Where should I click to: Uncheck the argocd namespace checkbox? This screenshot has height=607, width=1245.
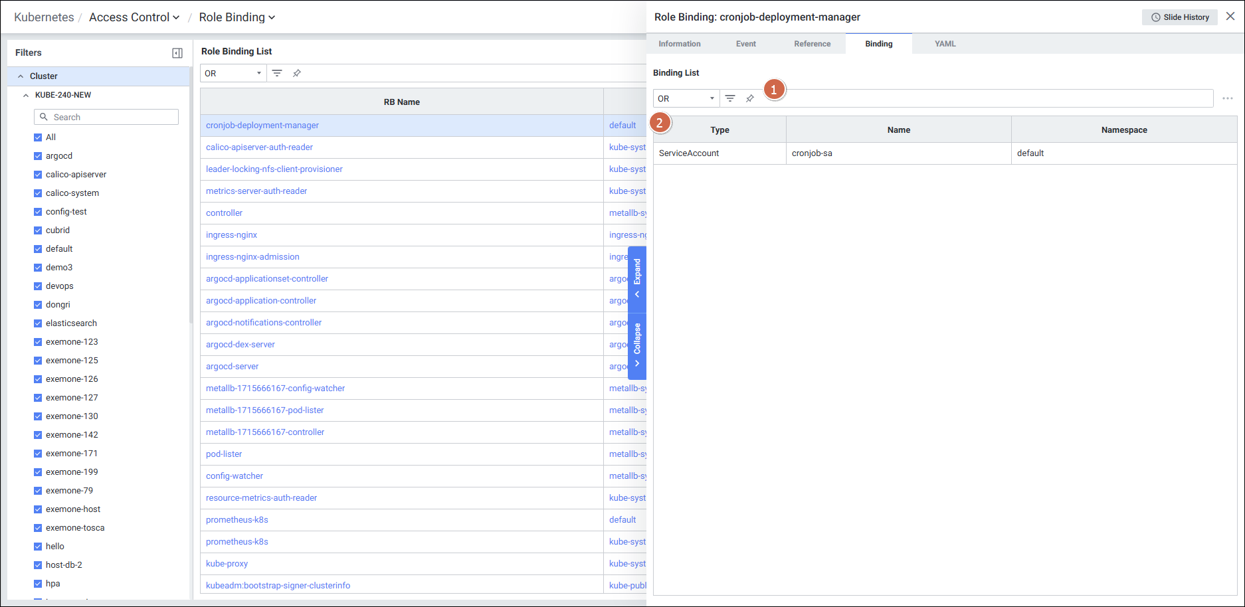pyautogui.click(x=38, y=156)
